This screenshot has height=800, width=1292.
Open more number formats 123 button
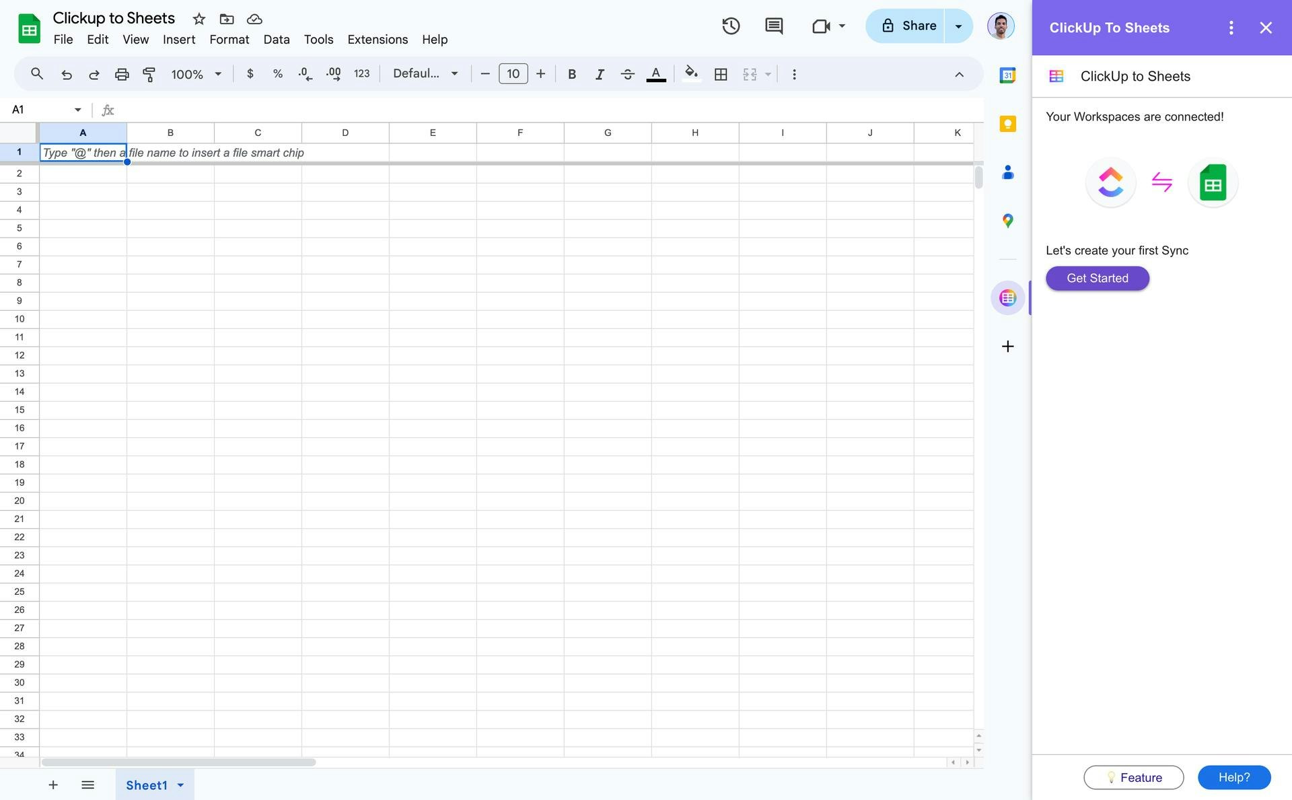(x=362, y=74)
